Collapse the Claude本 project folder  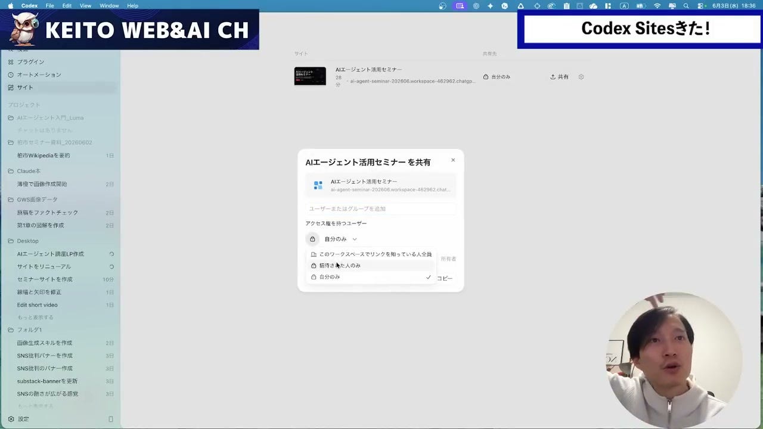point(60,171)
